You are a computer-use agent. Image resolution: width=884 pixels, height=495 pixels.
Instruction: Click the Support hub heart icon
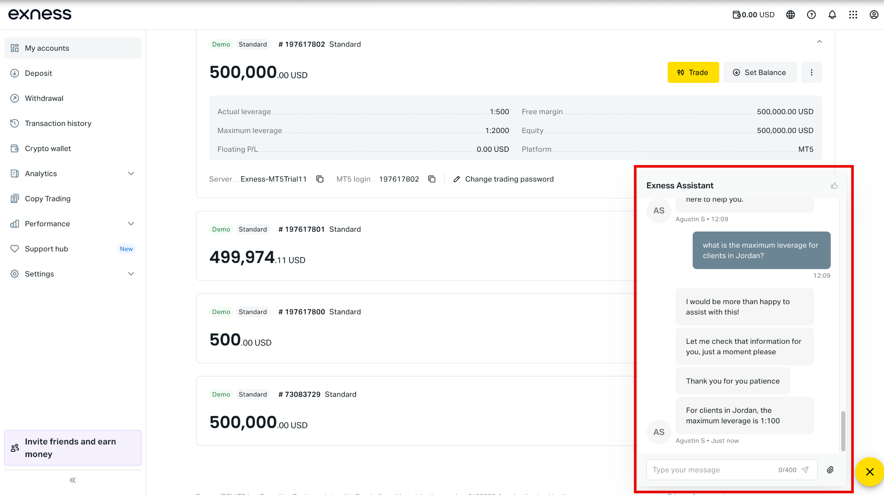[x=15, y=248]
